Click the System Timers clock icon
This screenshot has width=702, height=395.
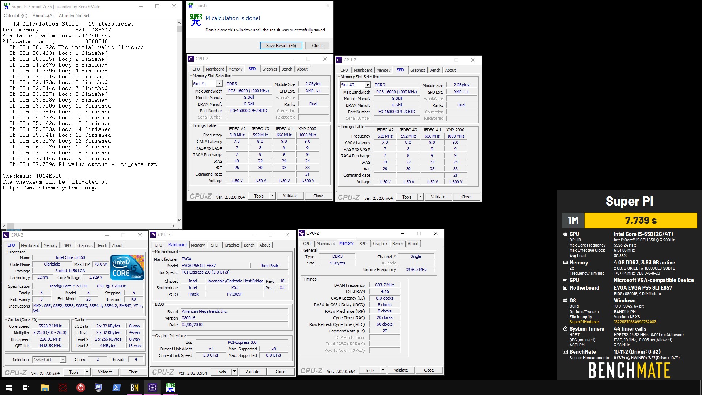click(565, 329)
